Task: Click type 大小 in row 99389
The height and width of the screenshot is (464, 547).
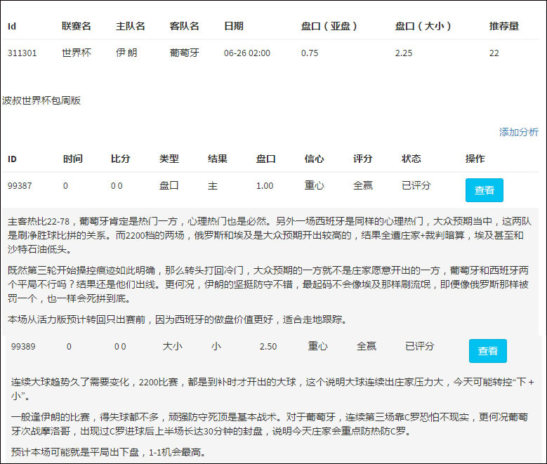Action: (x=172, y=346)
